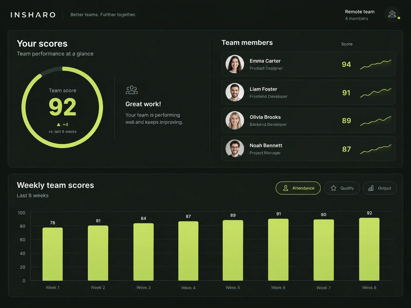
Task: Click the Week 6 bar
Action: 278,250
